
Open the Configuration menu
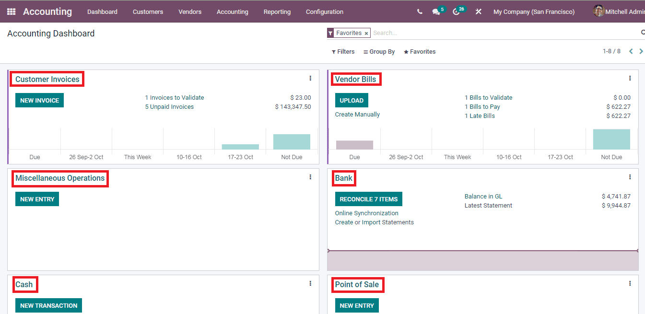pyautogui.click(x=324, y=12)
